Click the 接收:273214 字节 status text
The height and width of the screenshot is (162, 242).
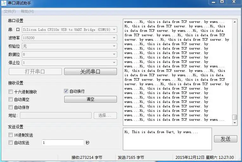tap(87, 158)
